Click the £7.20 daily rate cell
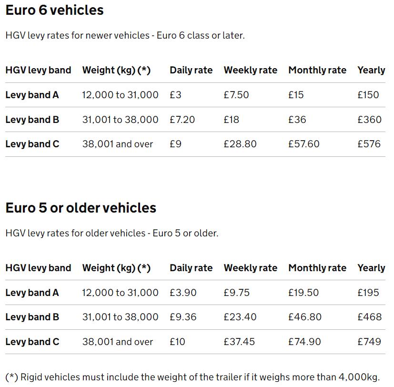The image size is (394, 387). tap(182, 120)
